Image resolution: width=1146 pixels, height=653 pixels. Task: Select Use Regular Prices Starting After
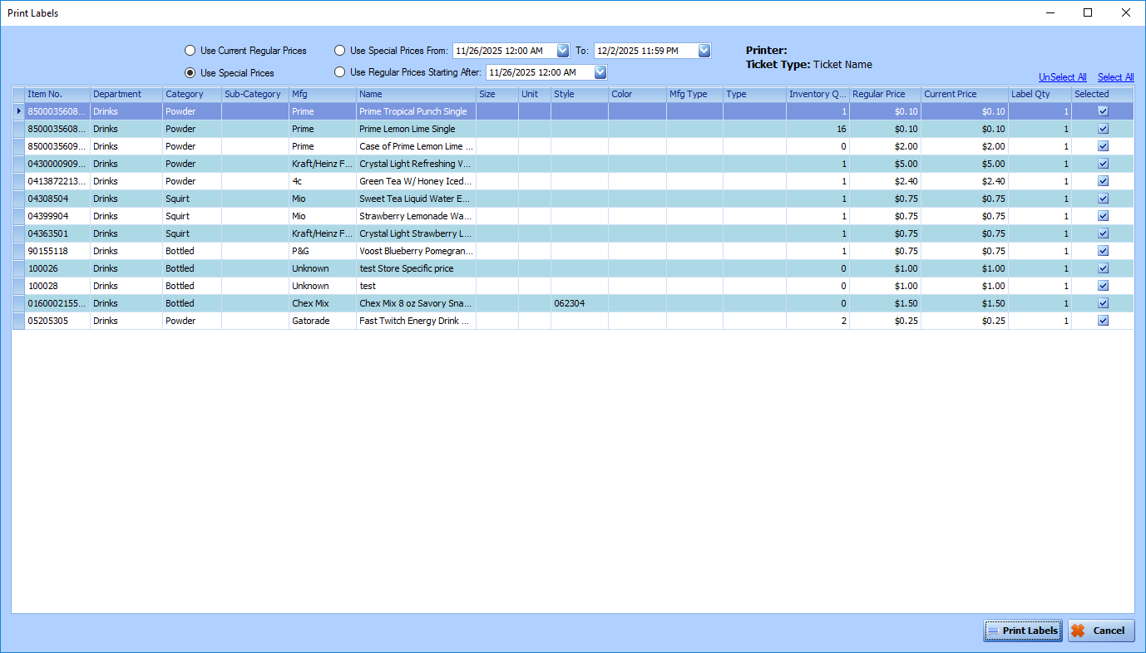click(340, 72)
